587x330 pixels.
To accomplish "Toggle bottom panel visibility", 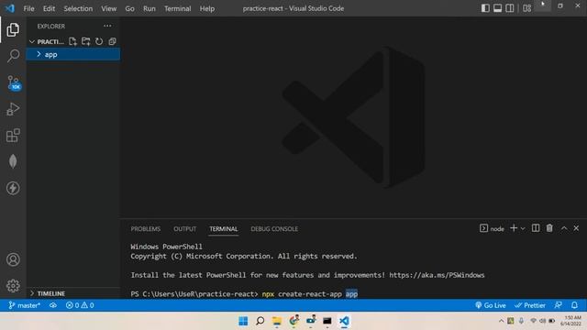I will pyautogui.click(x=497, y=8).
